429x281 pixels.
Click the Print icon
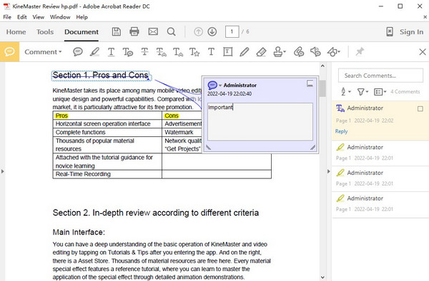click(x=134, y=31)
